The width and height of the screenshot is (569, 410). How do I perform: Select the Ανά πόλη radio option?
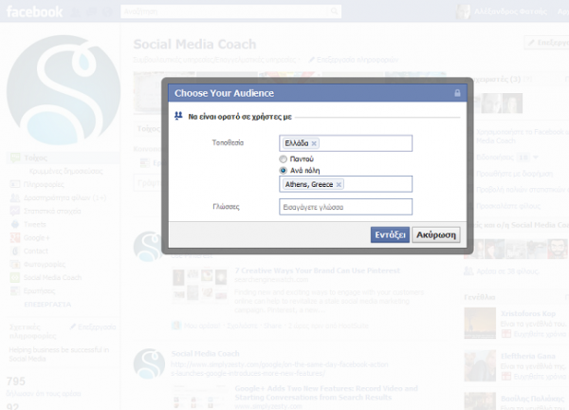(x=283, y=170)
